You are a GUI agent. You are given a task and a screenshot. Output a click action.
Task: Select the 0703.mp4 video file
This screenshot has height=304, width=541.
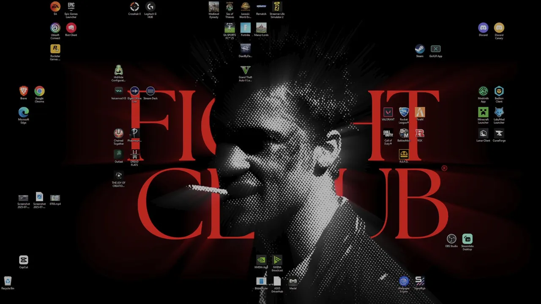pyautogui.click(x=55, y=198)
